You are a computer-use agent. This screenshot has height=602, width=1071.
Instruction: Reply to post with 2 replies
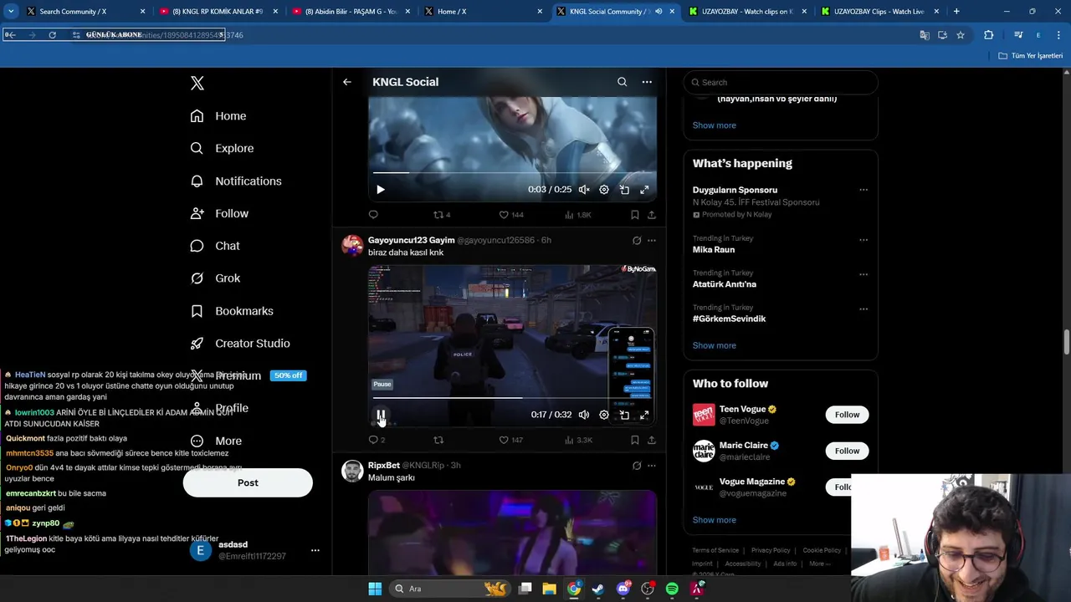pos(377,440)
